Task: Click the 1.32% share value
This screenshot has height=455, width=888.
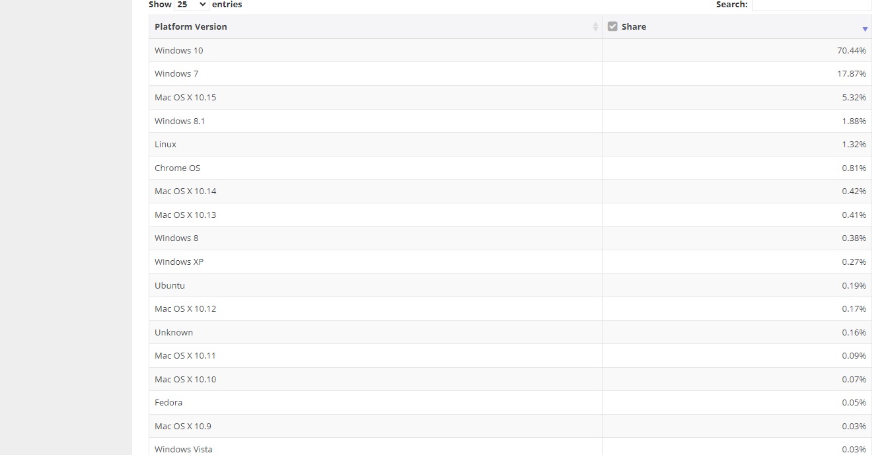Action: (854, 144)
